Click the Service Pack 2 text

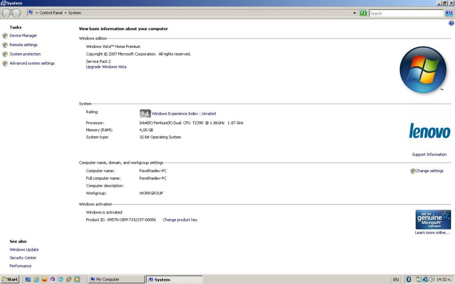click(x=98, y=61)
